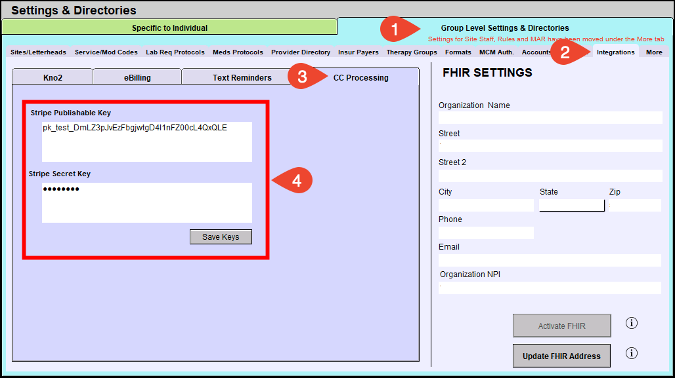Image resolution: width=675 pixels, height=378 pixels.
Task: Select Group Level Settings & Directories tab
Action: (504, 28)
